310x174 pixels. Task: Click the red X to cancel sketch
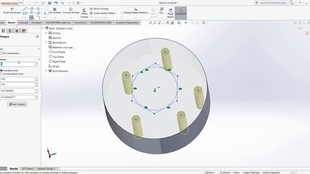[x=307, y=33]
